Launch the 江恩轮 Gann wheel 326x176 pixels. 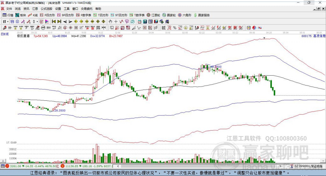click(153, 15)
